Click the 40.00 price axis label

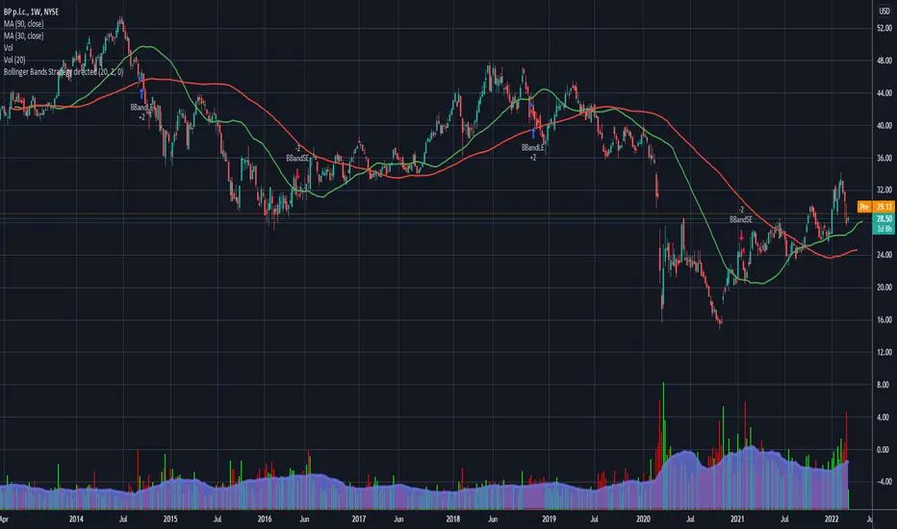(884, 125)
